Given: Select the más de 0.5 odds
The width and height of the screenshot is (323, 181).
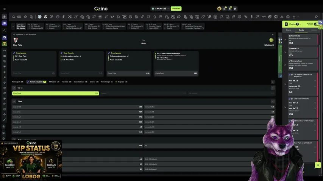Looking at the screenshot, I should pyautogui.click(x=77, y=107).
